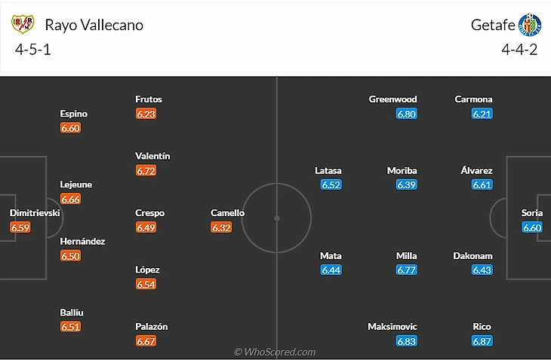Select Maksimovic's 6.83 rating badge

(406, 341)
